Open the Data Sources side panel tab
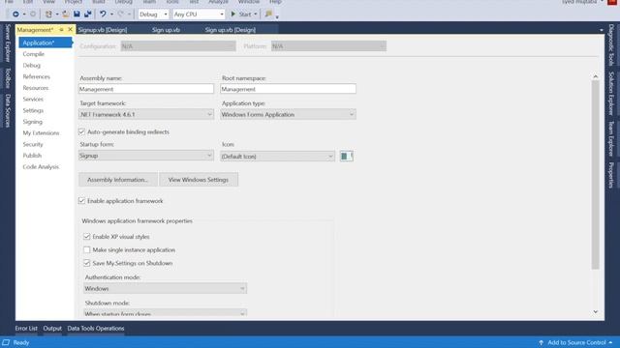620x348 pixels. coord(8,111)
